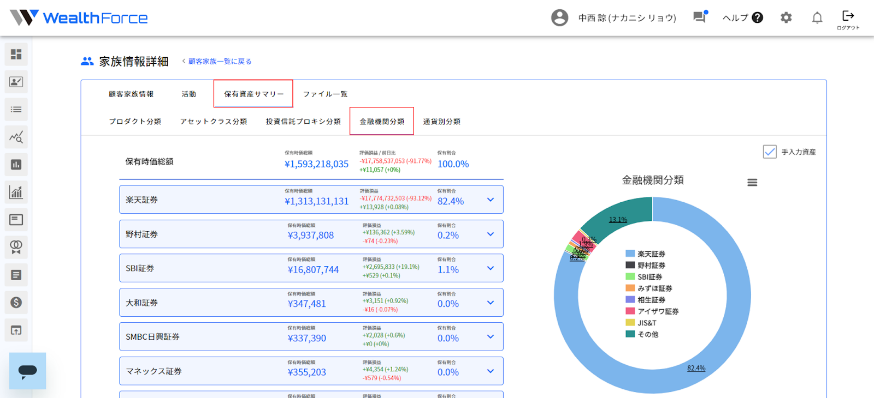874x398 pixels.
Task: Click the マネックス証券 amount ¥355,203
Action: pyautogui.click(x=307, y=373)
